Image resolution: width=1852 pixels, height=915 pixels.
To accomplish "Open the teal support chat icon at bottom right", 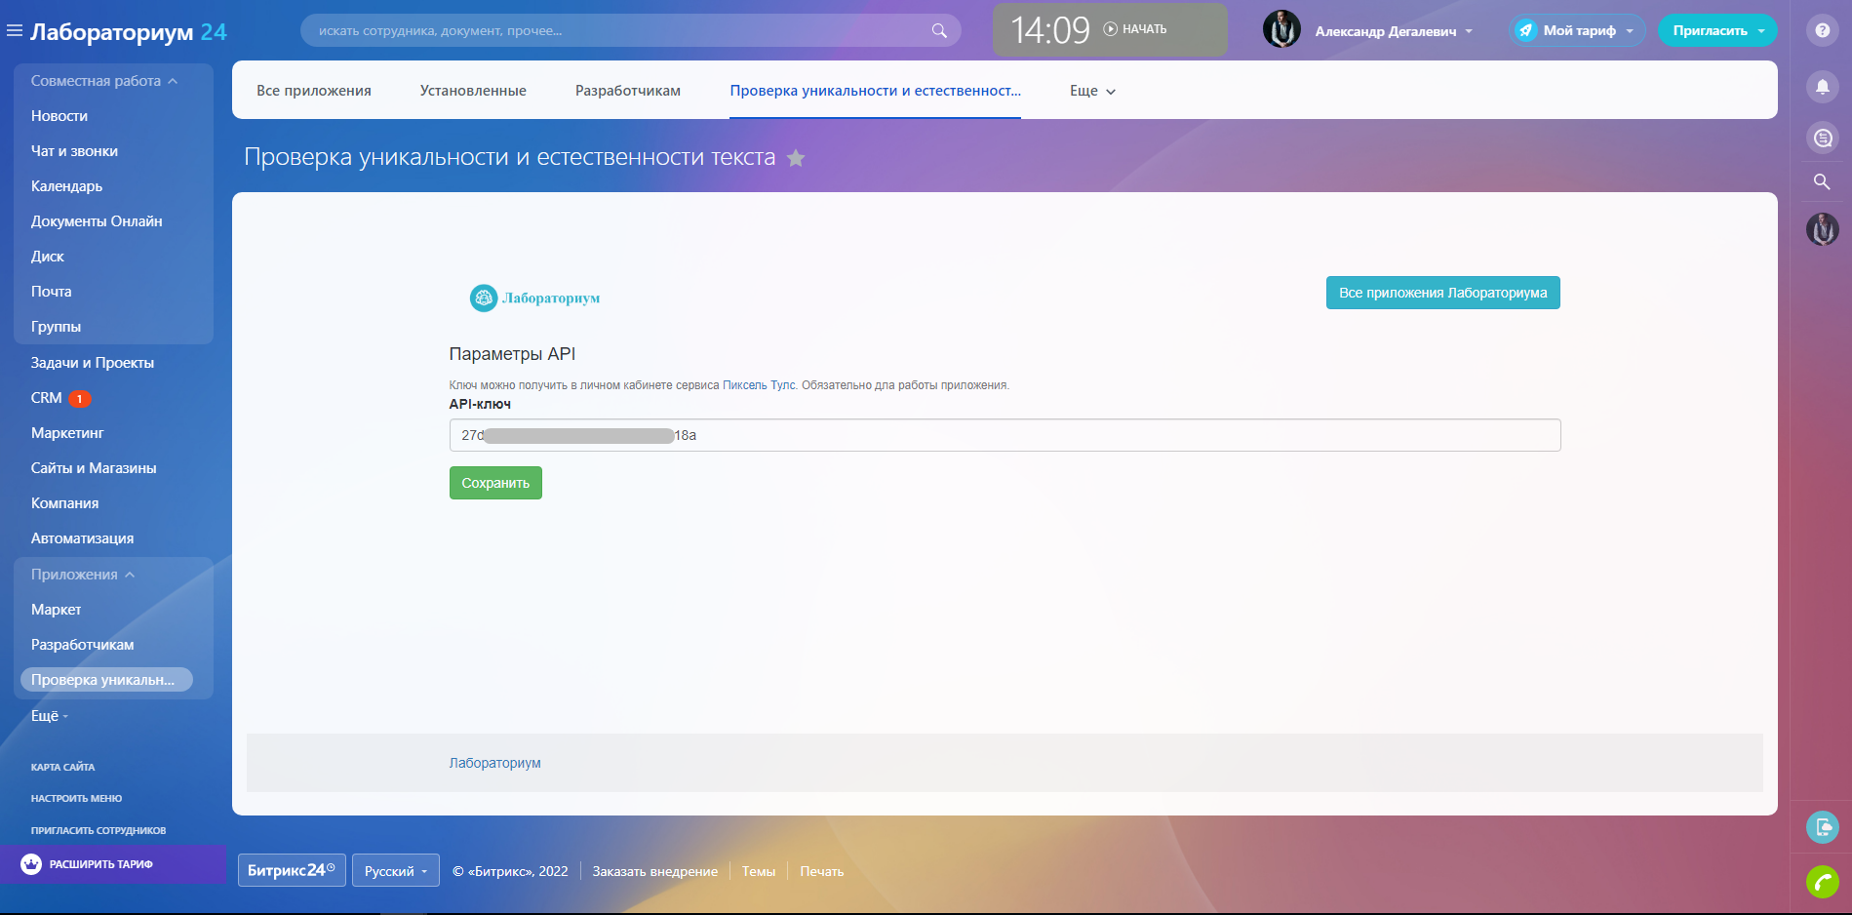I will coord(1822,827).
